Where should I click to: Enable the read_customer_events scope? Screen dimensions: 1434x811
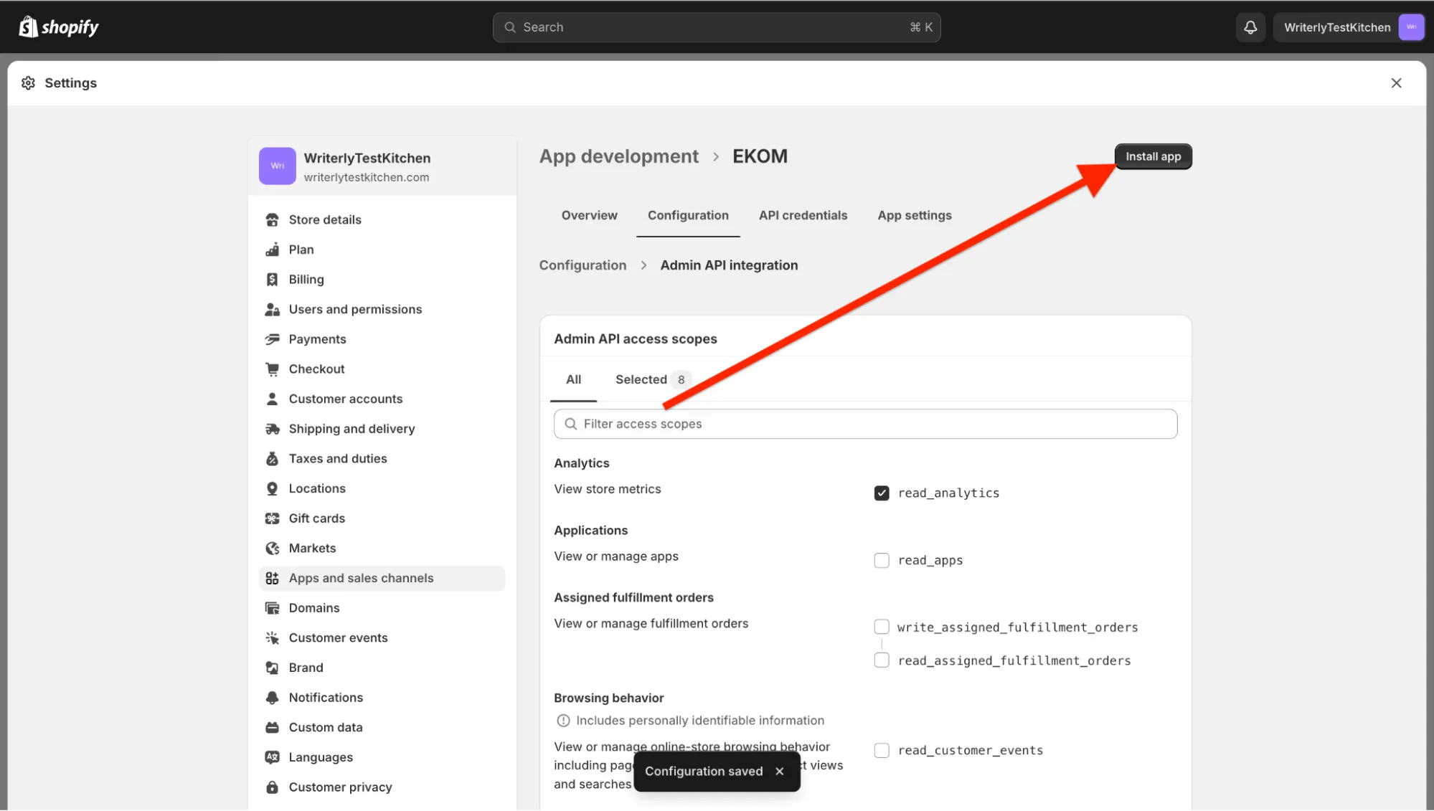click(882, 751)
